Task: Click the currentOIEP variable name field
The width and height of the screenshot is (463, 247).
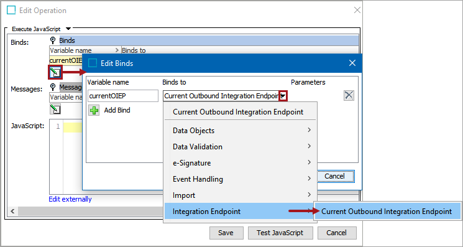Action: point(123,96)
